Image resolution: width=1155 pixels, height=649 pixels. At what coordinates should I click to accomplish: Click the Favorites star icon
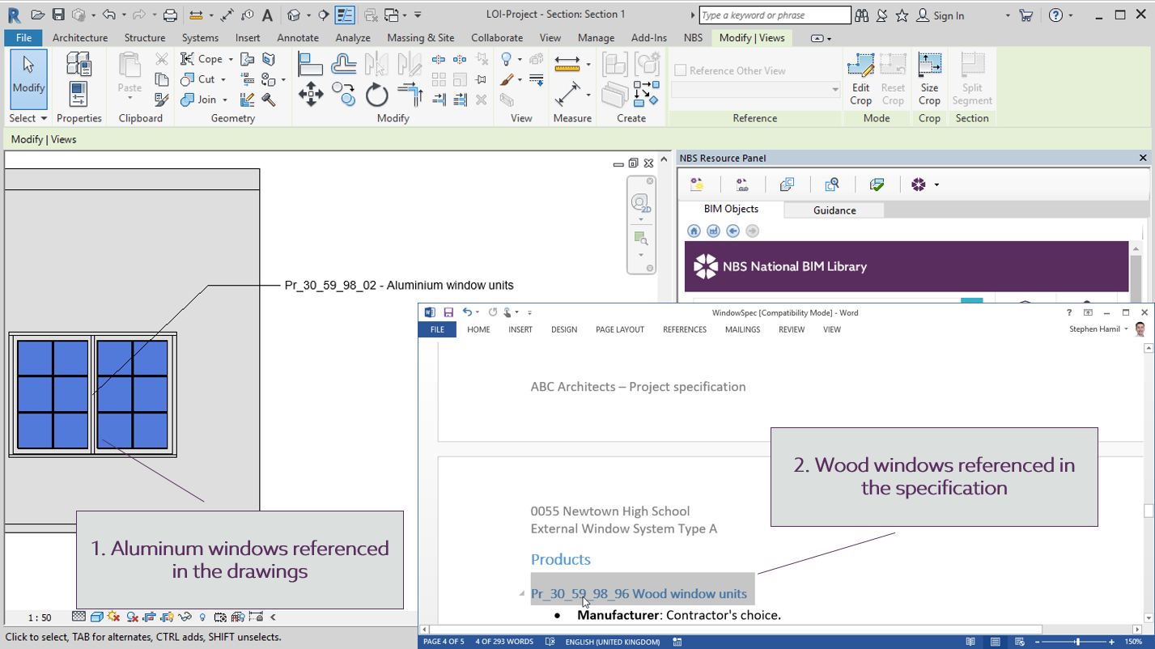[902, 15]
